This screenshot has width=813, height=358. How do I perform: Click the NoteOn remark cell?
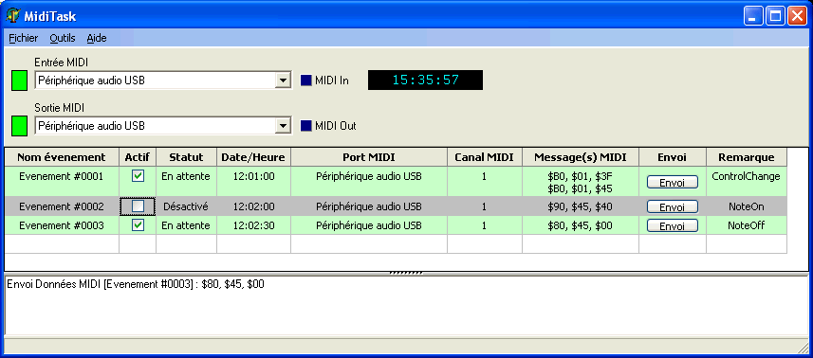746,206
